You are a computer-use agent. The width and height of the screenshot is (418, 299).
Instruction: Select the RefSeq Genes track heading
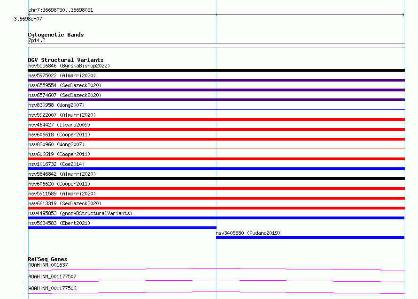click(47, 259)
